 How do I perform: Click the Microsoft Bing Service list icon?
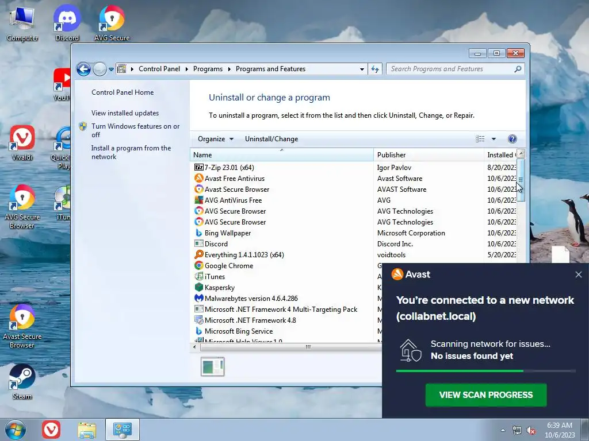198,331
